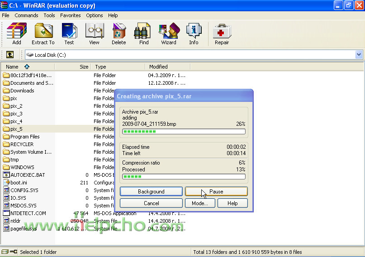Sort the list by the Type column
Viewport: 365px width, 257px height.
click(118, 67)
